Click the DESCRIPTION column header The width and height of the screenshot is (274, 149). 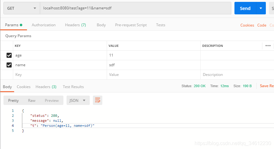[x=212, y=46]
